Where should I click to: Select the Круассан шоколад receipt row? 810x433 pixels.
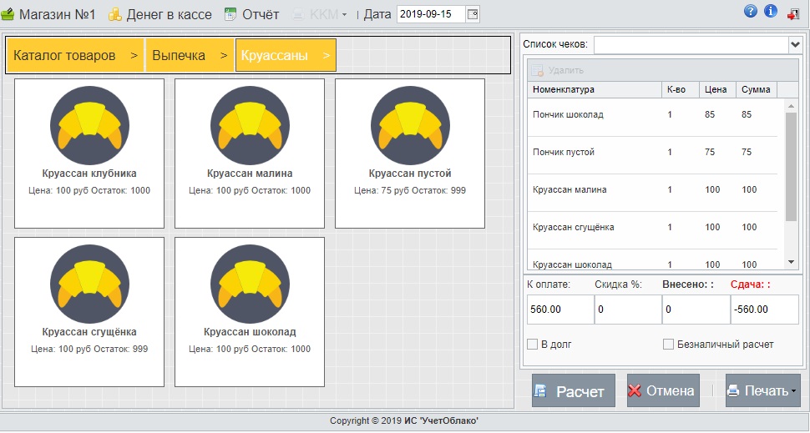652,260
